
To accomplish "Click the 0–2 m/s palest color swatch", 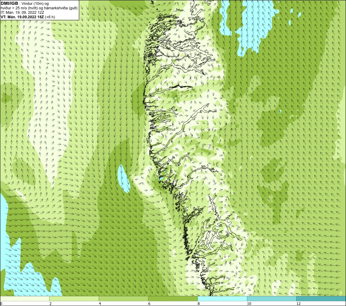I will tap(25, 298).
